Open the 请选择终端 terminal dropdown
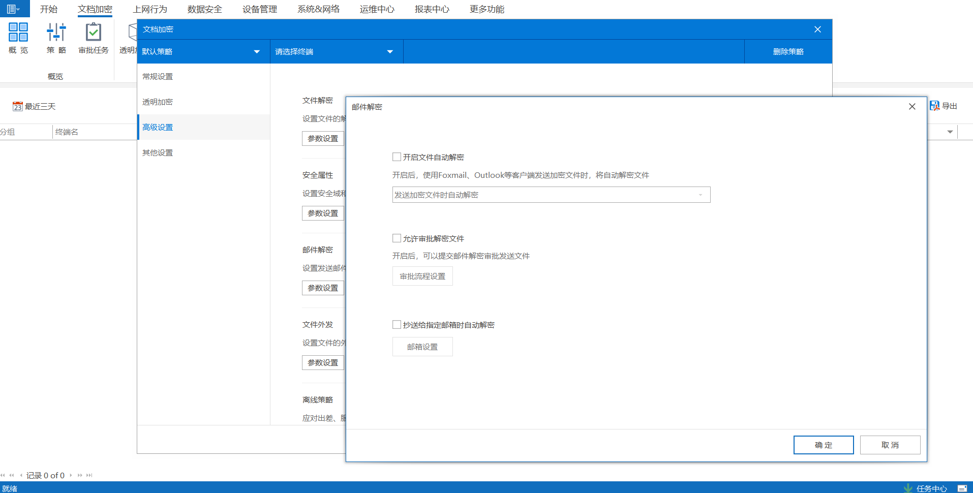Image resolution: width=973 pixels, height=493 pixels. coord(390,52)
